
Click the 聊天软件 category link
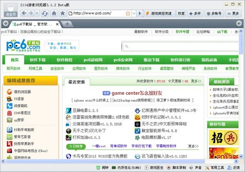(13, 69)
